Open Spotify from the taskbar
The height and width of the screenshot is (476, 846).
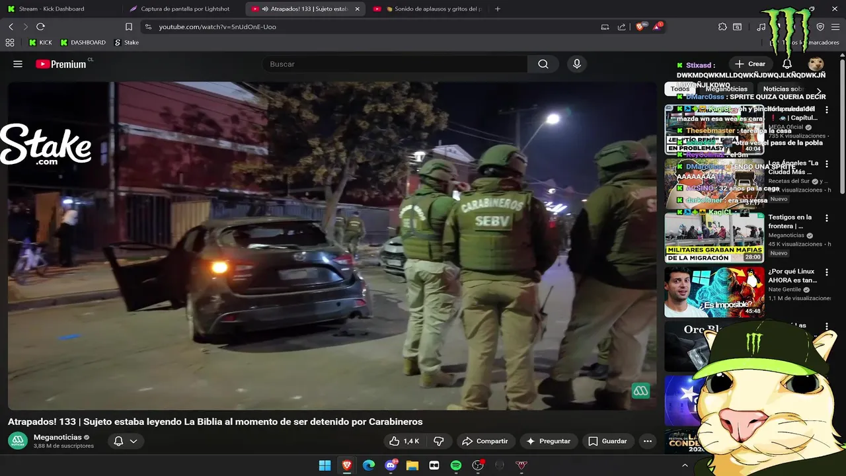(456, 465)
